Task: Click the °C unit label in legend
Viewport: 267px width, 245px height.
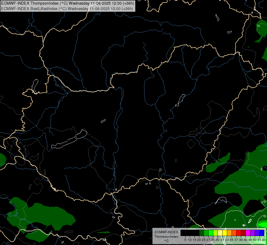Action: [x=166, y=241]
